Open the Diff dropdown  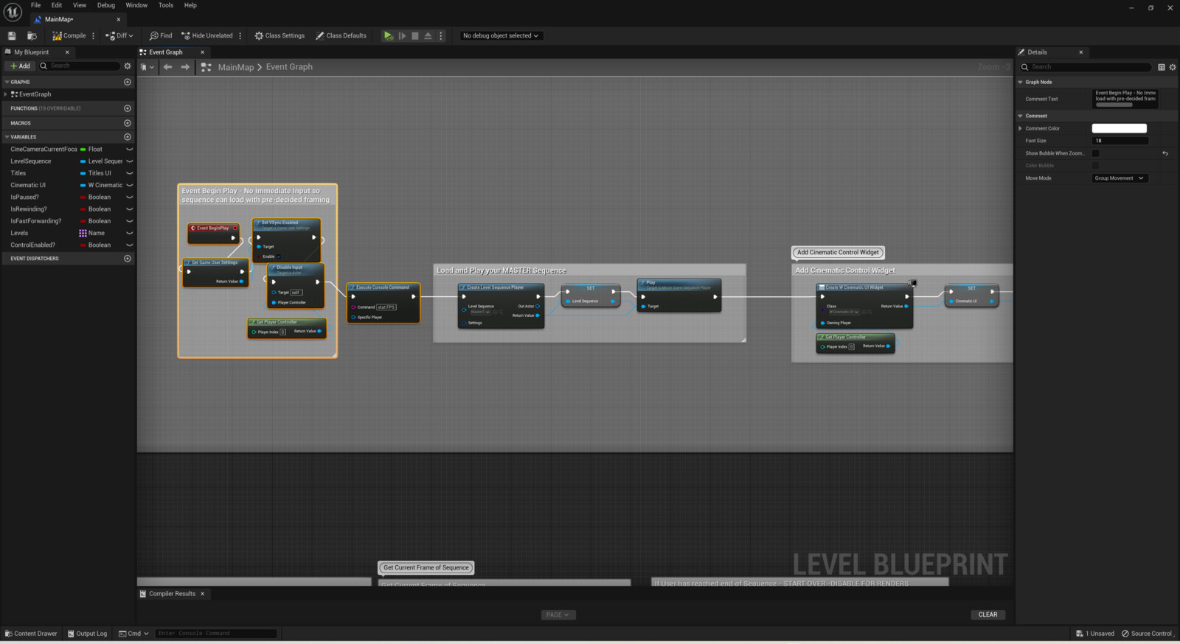(119, 35)
